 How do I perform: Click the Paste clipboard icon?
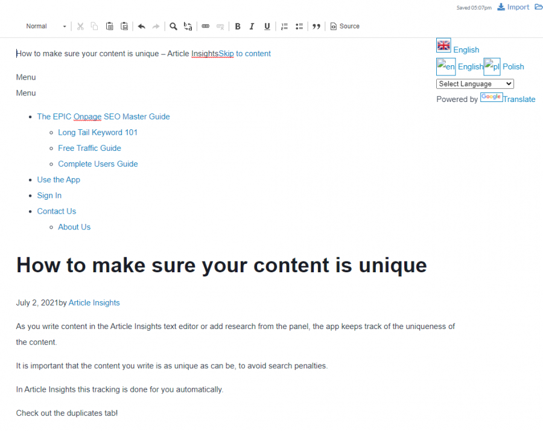pos(109,27)
